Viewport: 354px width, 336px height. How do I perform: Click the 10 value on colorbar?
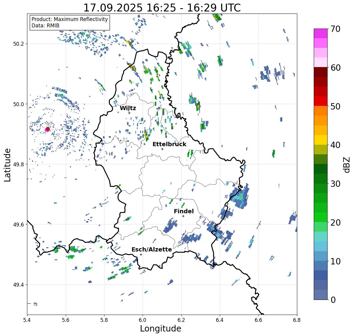[x=335, y=261]
